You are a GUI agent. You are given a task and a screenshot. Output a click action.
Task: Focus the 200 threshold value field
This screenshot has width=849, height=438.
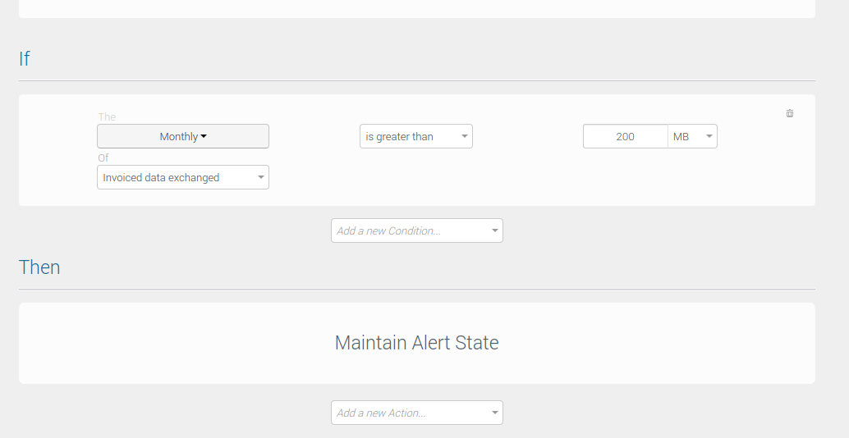pos(625,136)
